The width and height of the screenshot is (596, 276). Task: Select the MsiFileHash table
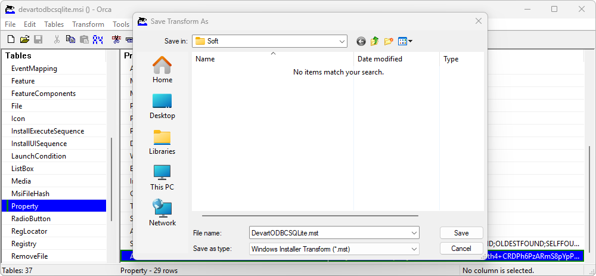(x=54, y=194)
